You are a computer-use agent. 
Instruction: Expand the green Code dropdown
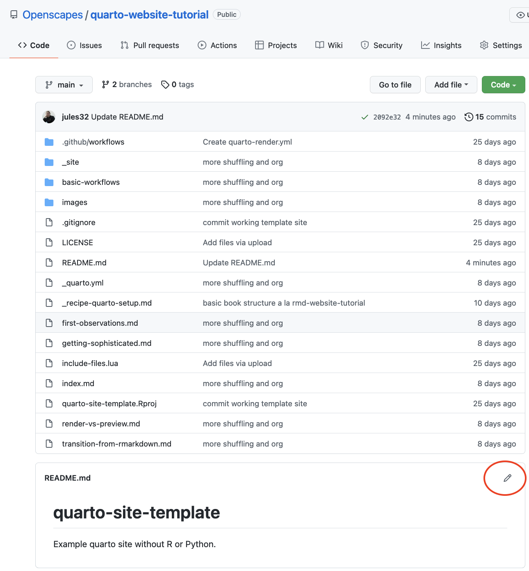coord(503,85)
